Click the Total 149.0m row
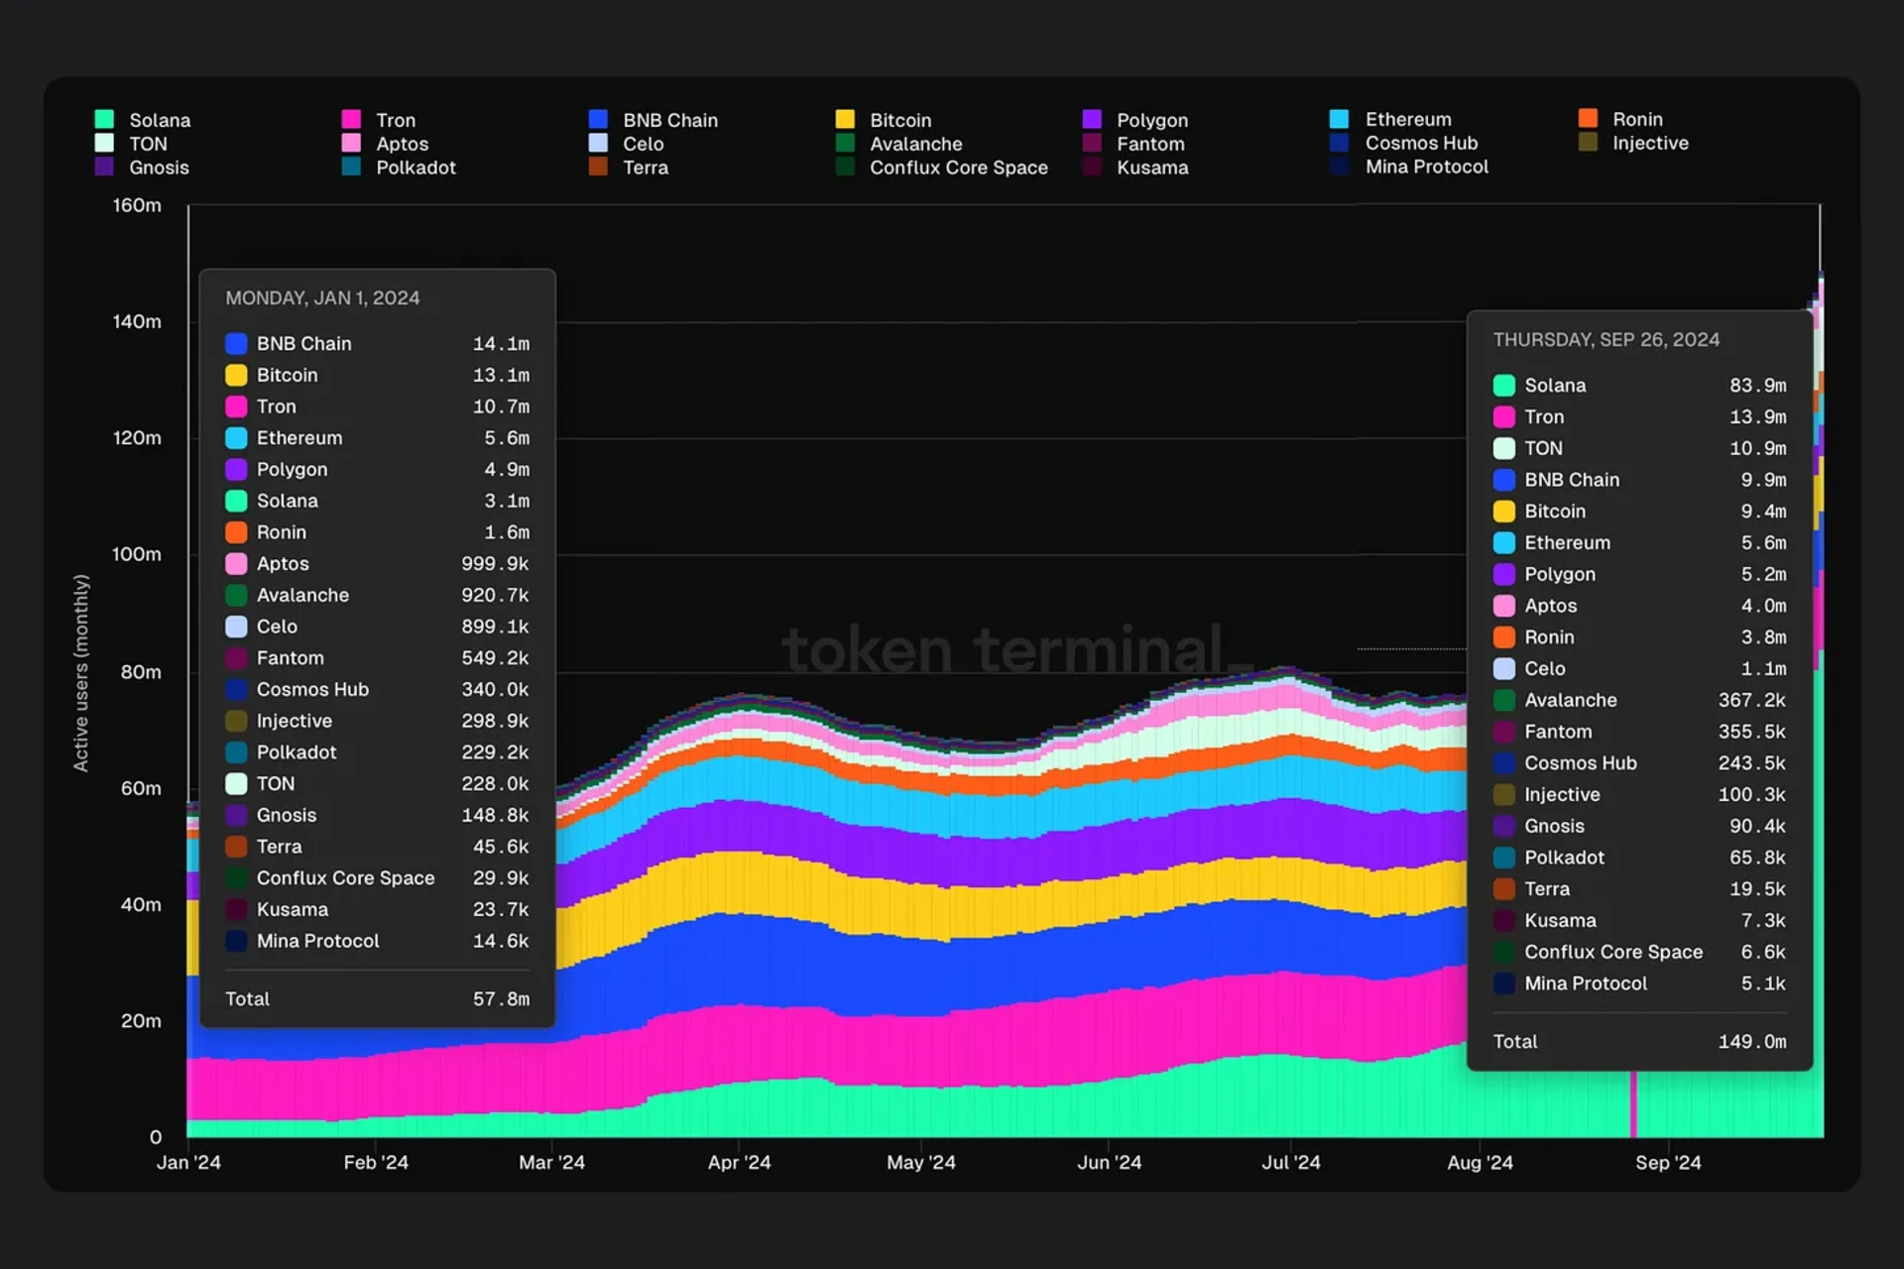The image size is (1904, 1269). 1640,1041
